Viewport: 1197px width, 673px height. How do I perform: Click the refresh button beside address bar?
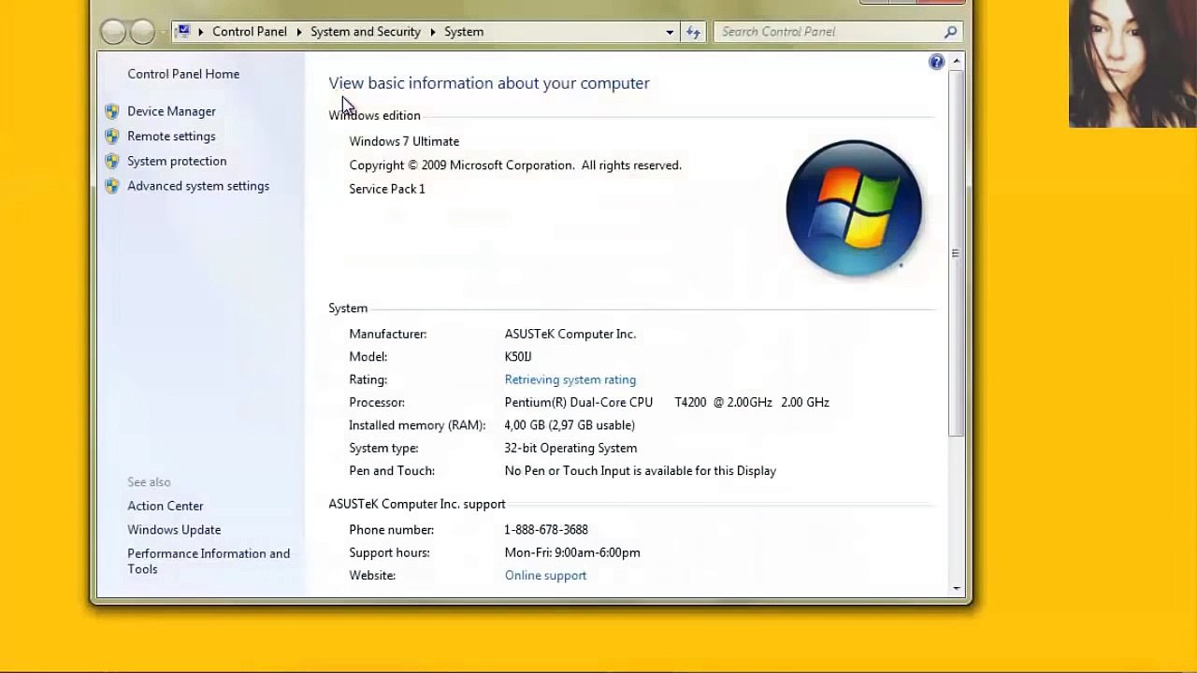pos(693,32)
